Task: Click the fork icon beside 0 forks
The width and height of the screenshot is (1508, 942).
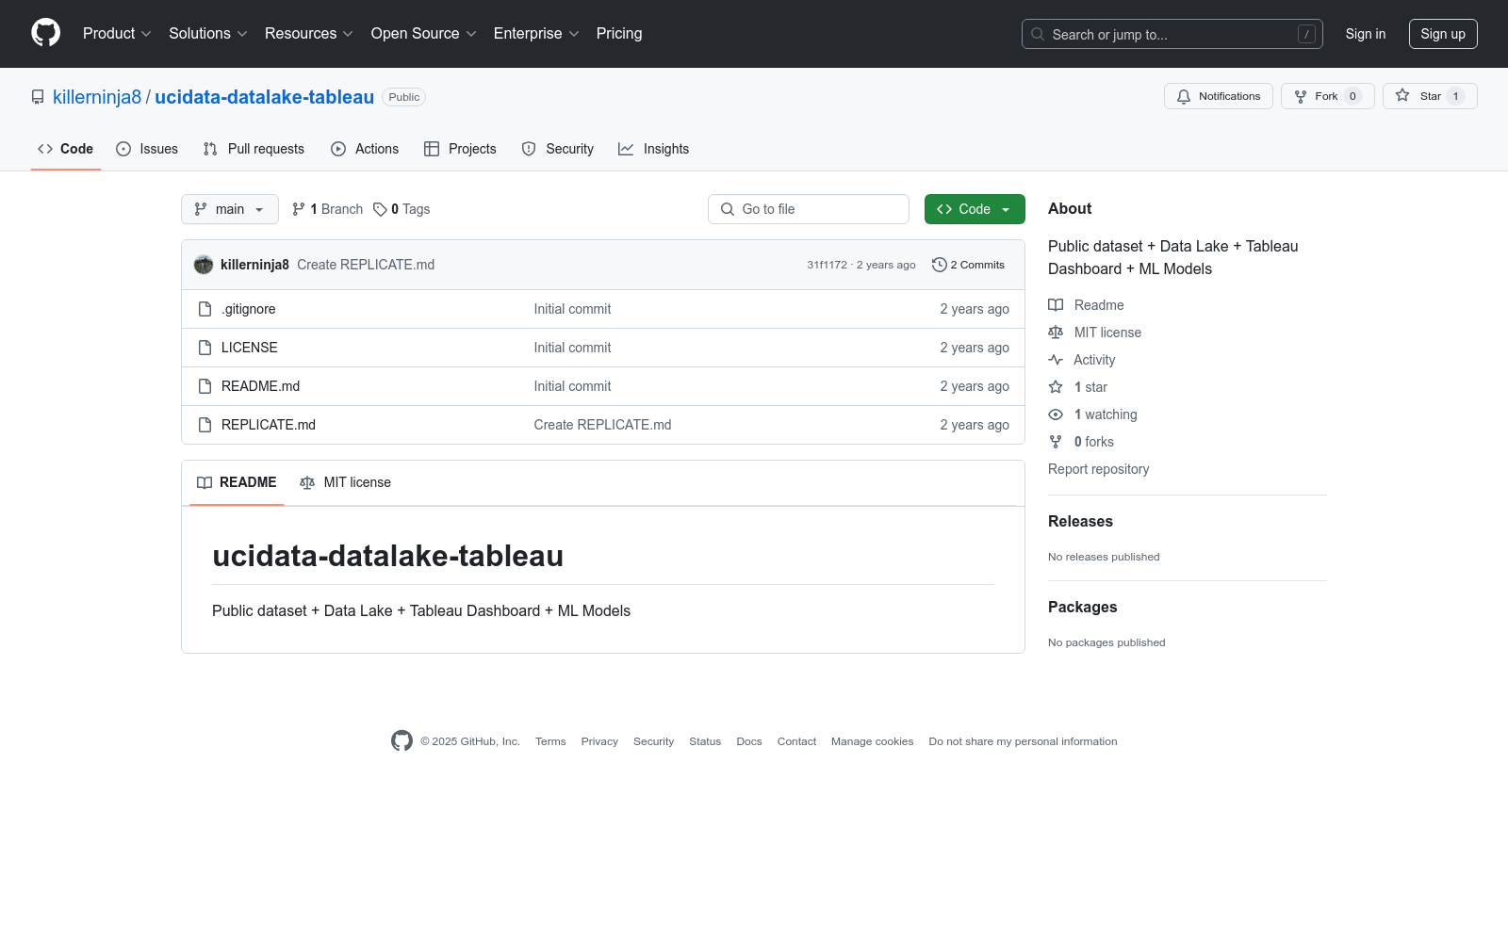Action: (1056, 442)
